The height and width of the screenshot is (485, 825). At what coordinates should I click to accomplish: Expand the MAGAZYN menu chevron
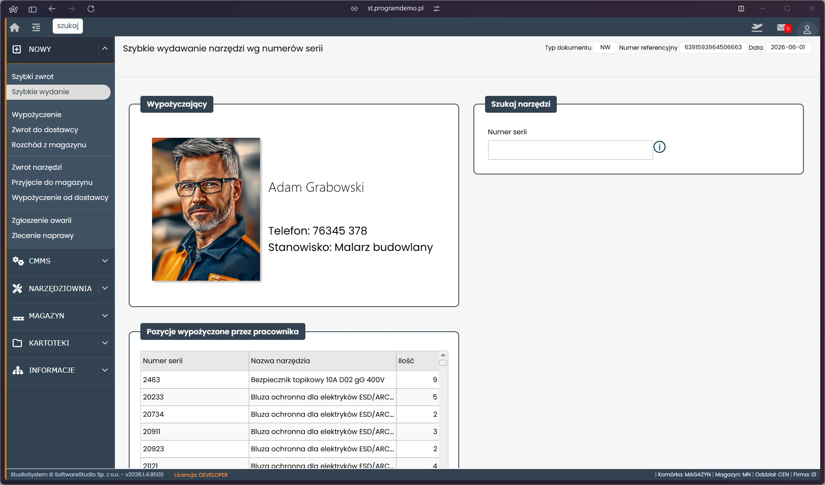click(105, 316)
